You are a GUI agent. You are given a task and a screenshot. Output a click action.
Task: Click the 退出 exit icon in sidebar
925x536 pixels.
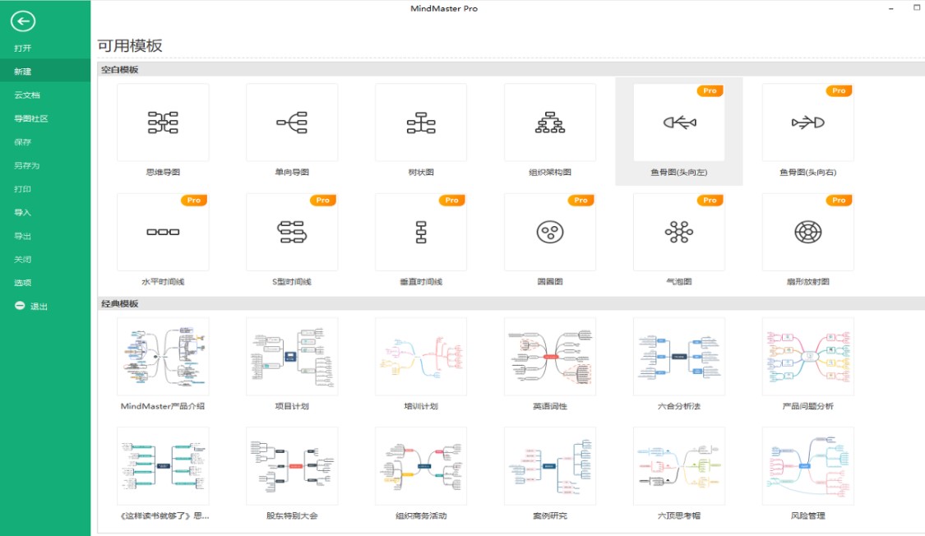20,306
